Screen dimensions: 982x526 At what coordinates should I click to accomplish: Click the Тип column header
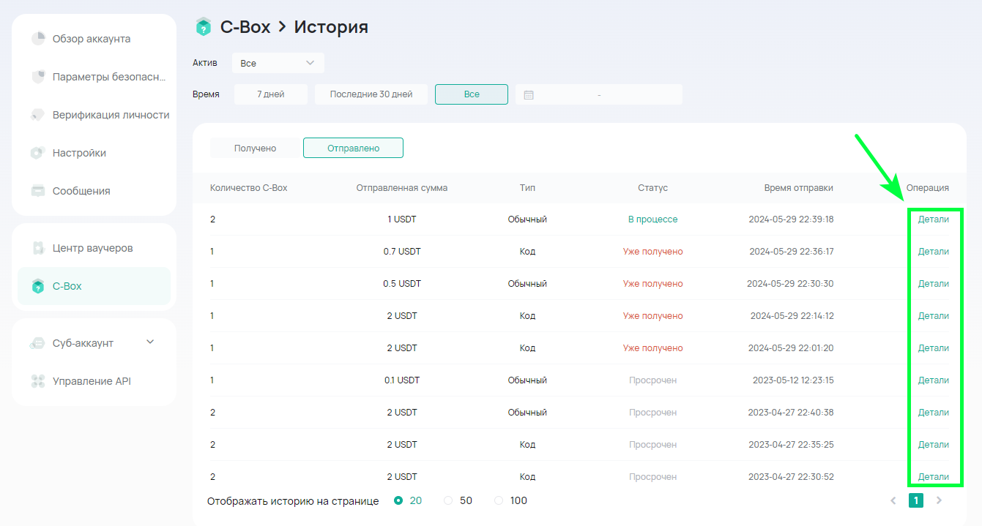(x=527, y=188)
